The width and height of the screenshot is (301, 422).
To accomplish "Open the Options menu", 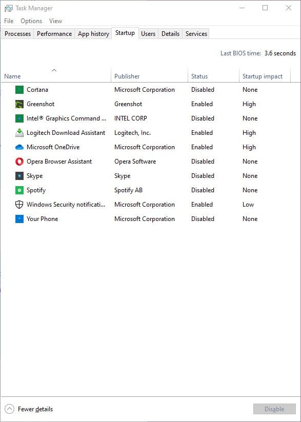I will click(x=31, y=21).
